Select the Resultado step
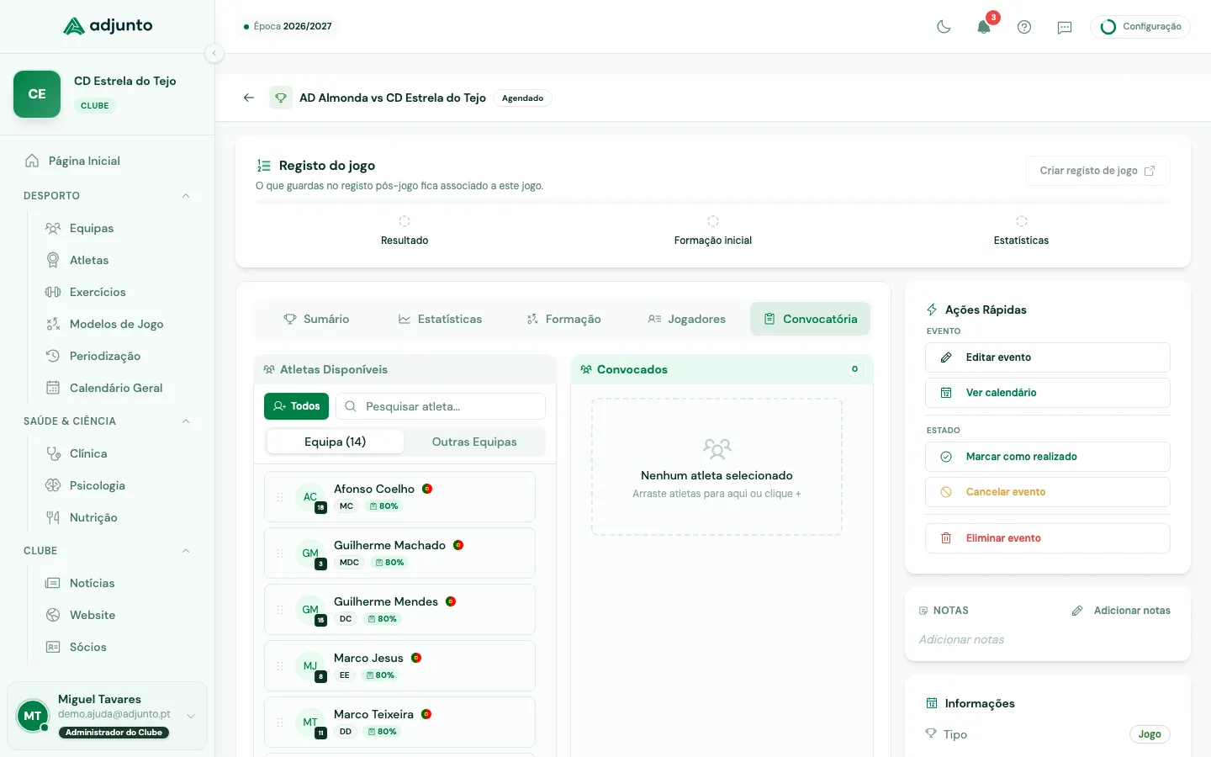Viewport: 1211px width, 757px height. (405, 231)
